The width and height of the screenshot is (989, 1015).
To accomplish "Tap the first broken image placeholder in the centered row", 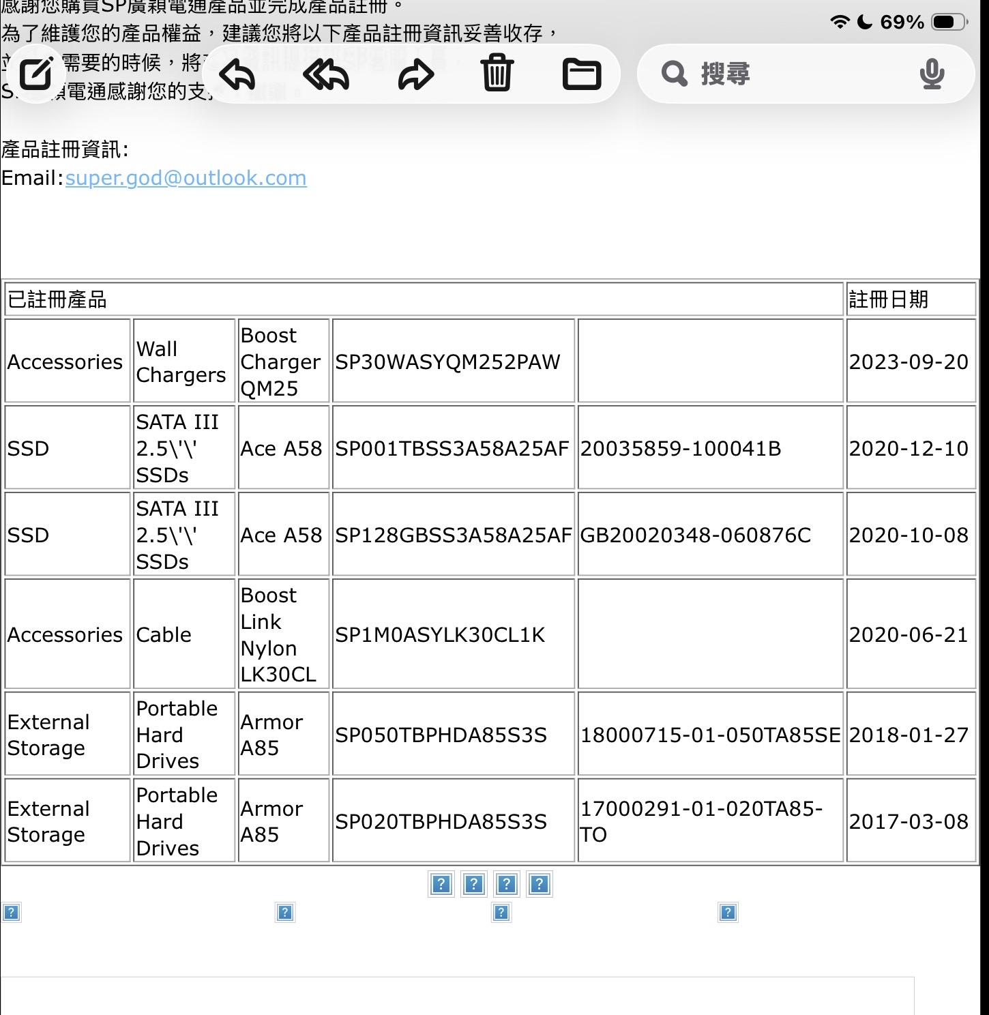I will point(441,885).
